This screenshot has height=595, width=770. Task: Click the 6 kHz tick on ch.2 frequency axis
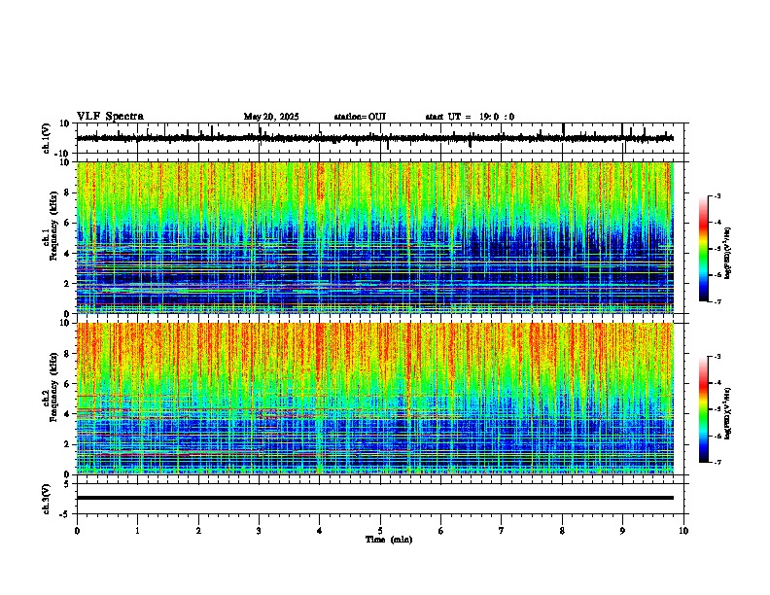pyautogui.click(x=67, y=384)
